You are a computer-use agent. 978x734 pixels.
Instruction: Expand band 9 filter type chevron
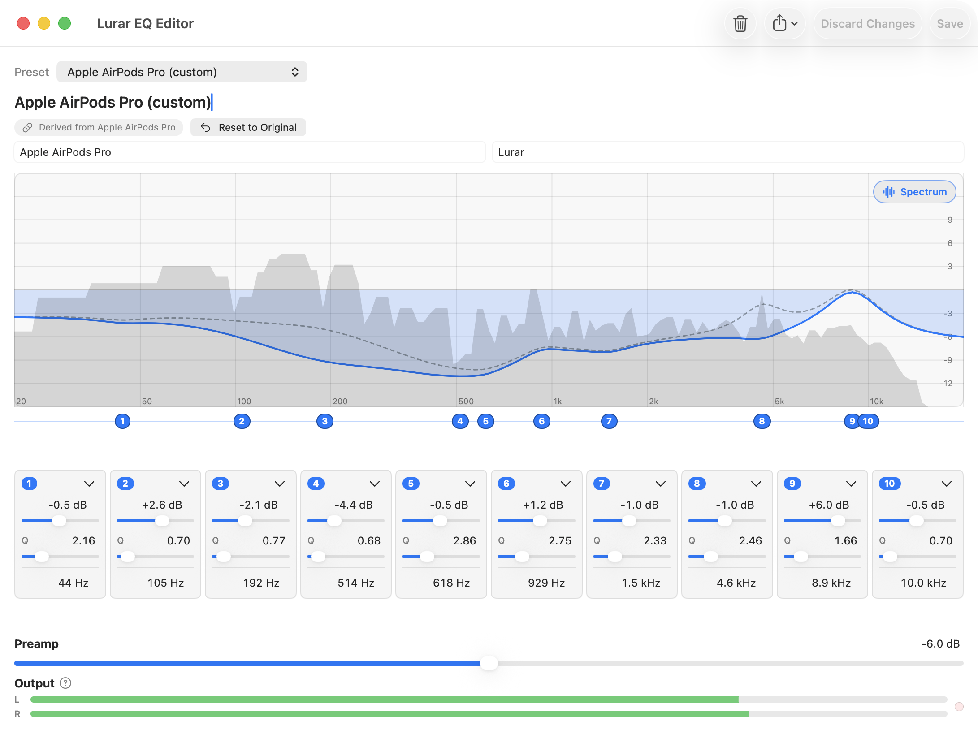coord(851,484)
